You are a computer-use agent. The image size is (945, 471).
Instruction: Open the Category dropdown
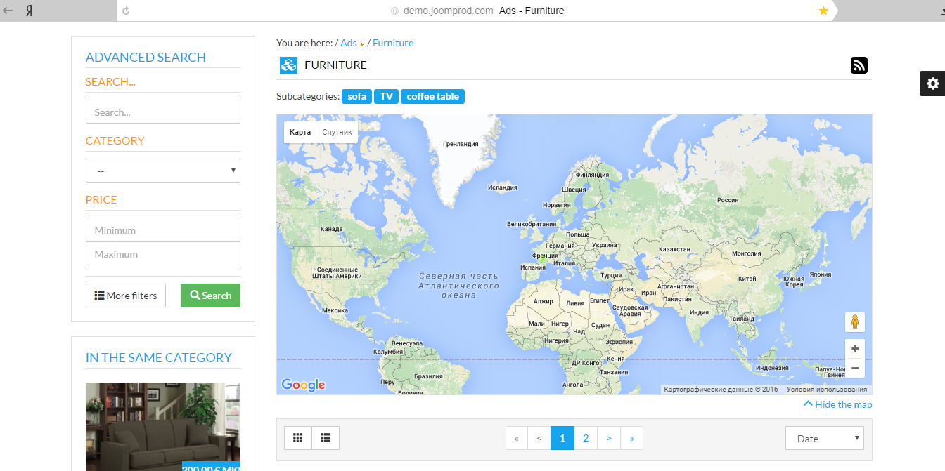163,171
